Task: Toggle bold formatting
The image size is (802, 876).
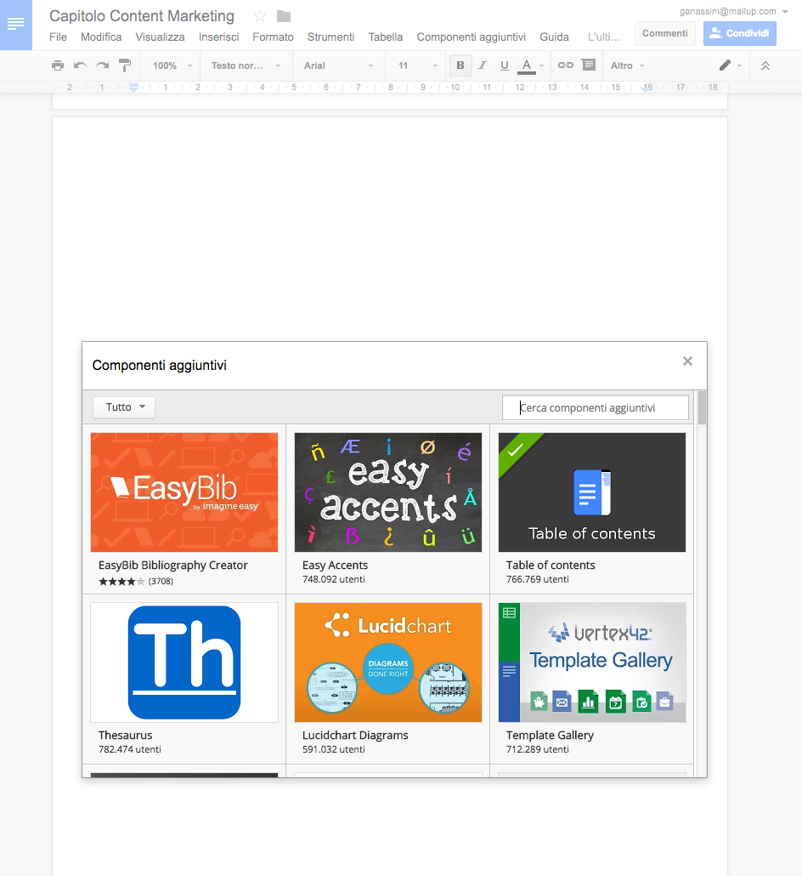Action: point(460,65)
